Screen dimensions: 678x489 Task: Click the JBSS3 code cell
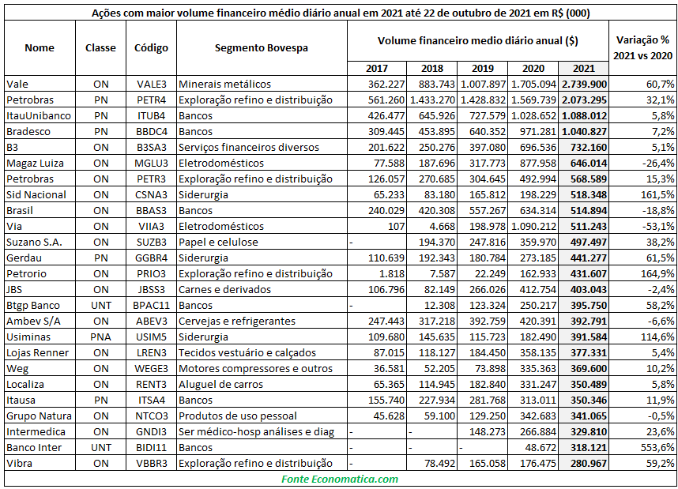click(152, 289)
